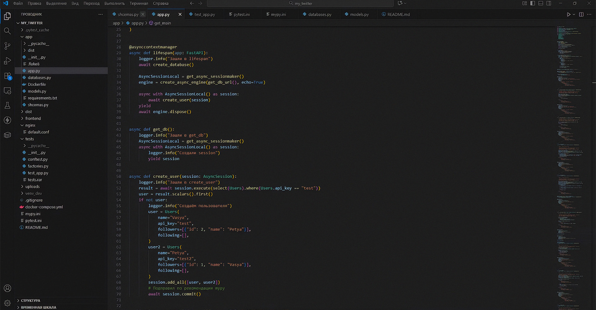Screen dimensions: 596x310
Task: Open the Терминал menu
Action: (x=139, y=3)
